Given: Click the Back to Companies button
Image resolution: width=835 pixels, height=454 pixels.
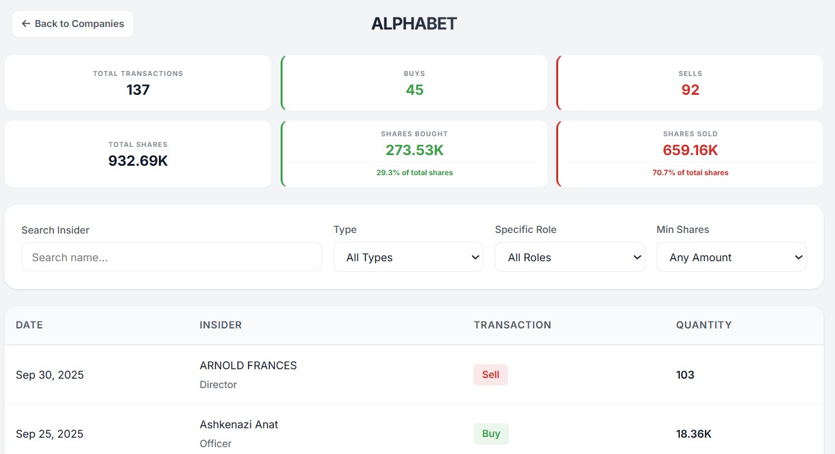Looking at the screenshot, I should 72,23.
